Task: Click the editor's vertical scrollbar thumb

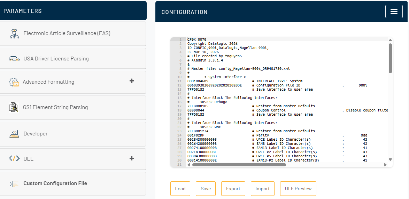Action: (390, 58)
